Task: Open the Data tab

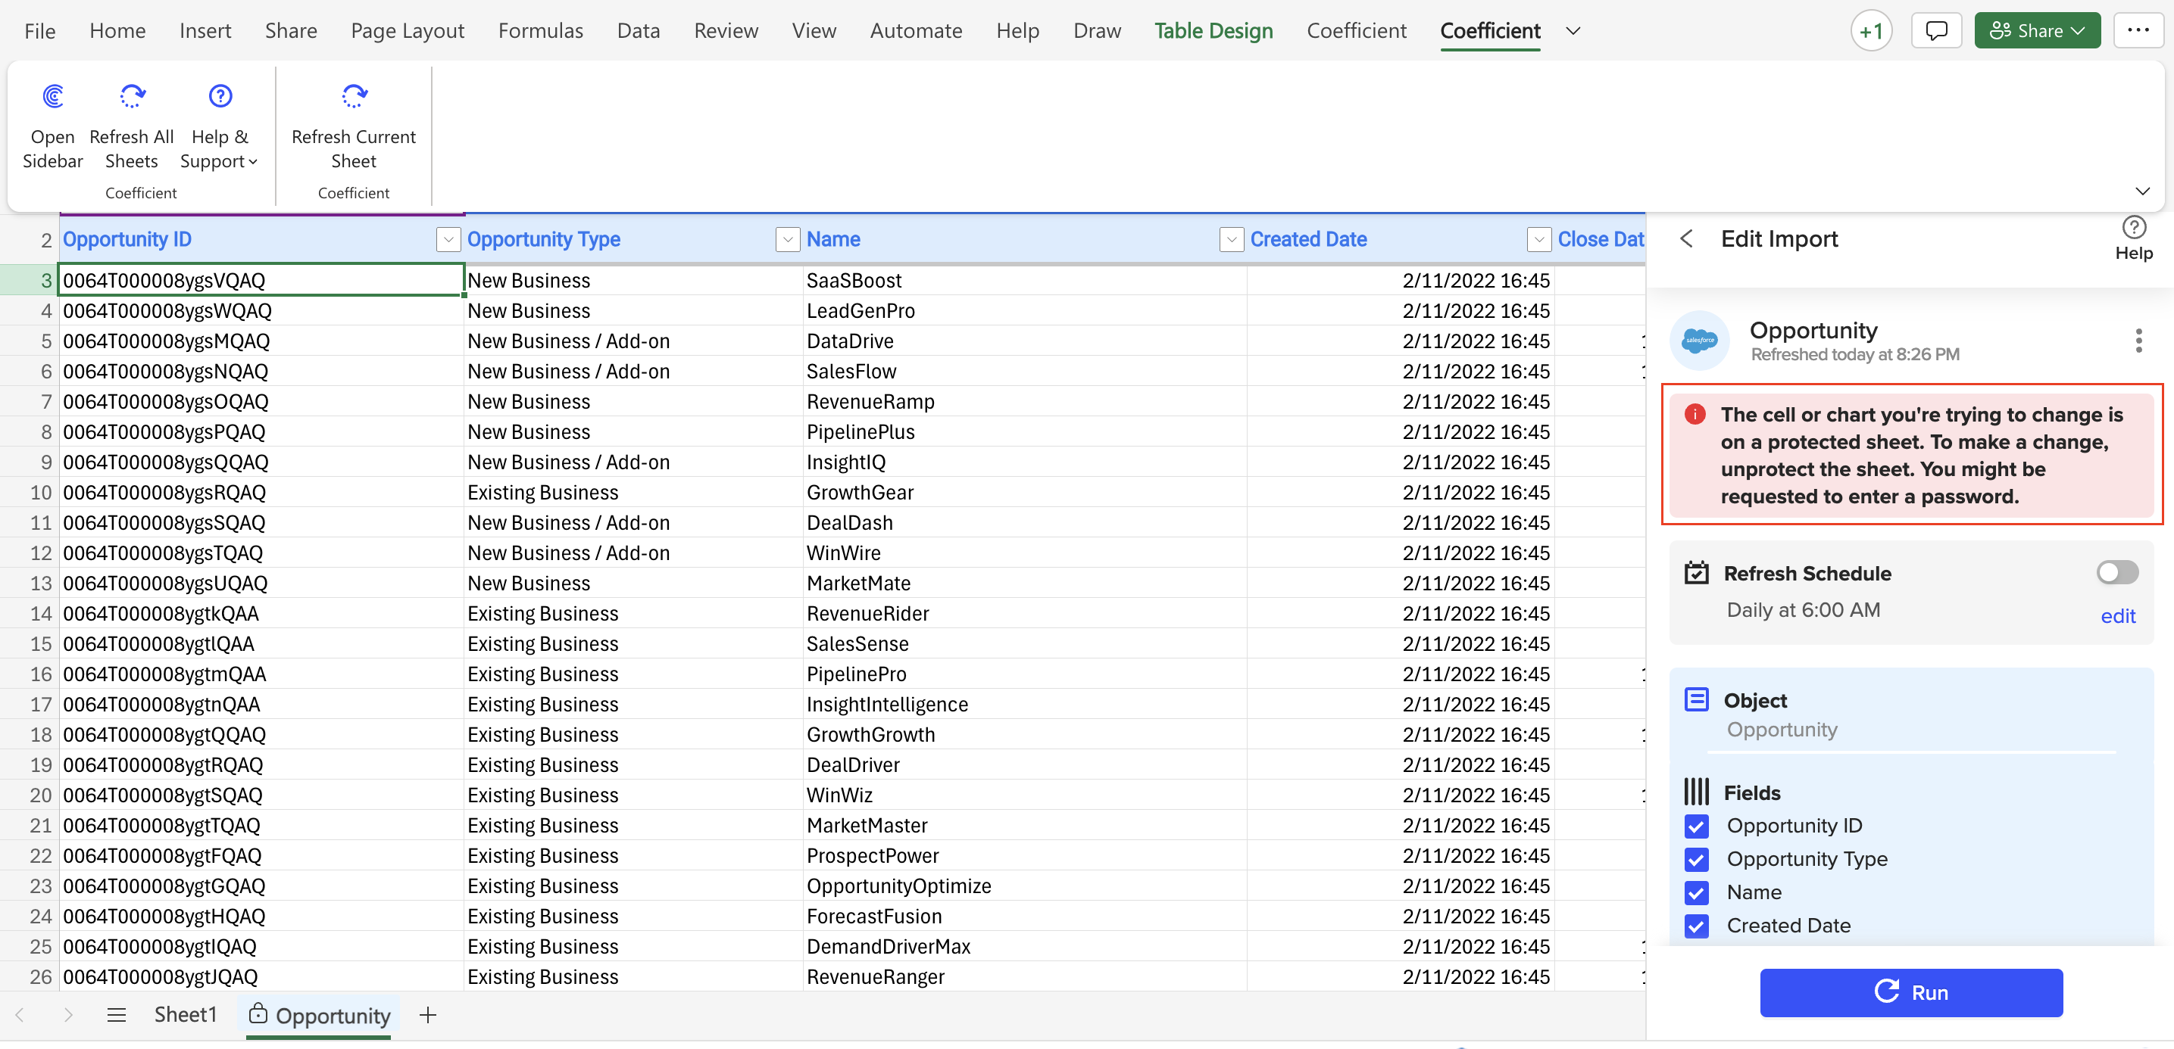Action: coord(638,31)
